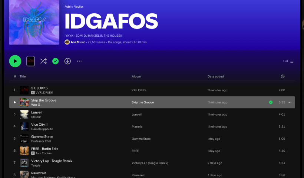Sort by the Date added column
The width and height of the screenshot is (304, 178).
(215, 76)
